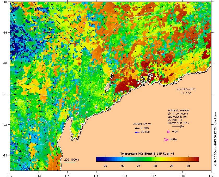The width and height of the screenshot is (219, 177).
Task: Click the "(0.1m contours)" legend text
Action: [178, 113]
